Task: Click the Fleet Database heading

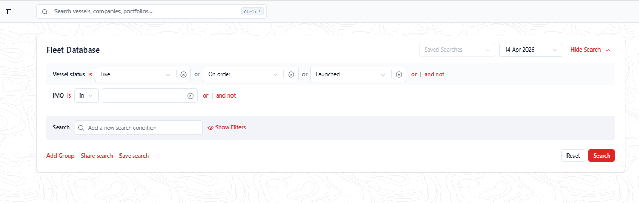Action: tap(73, 50)
